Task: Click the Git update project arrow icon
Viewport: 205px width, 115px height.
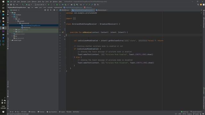Action: 84,4
